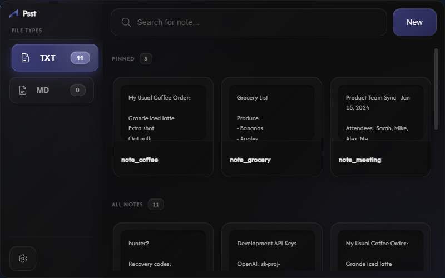Open the pinned note_coffee card

(163, 127)
